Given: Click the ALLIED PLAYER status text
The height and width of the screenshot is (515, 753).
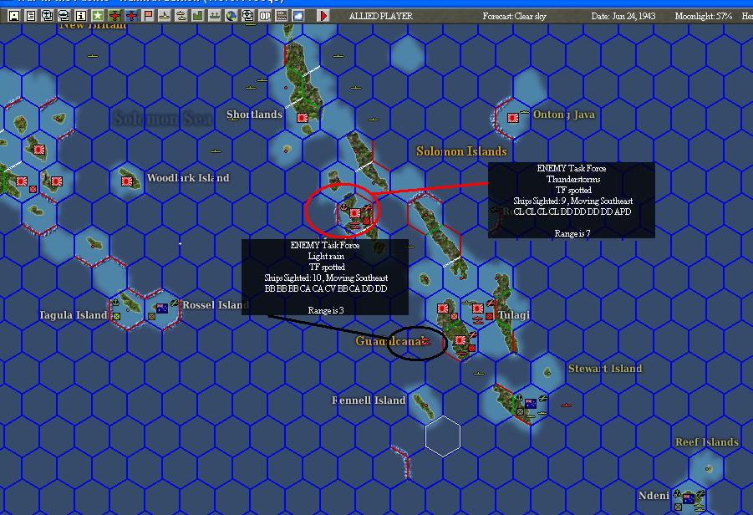Looking at the screenshot, I should [x=381, y=16].
